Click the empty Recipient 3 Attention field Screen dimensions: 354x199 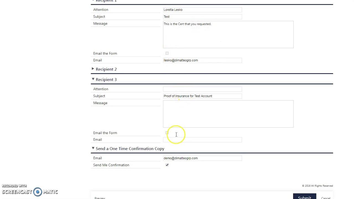[202, 89]
